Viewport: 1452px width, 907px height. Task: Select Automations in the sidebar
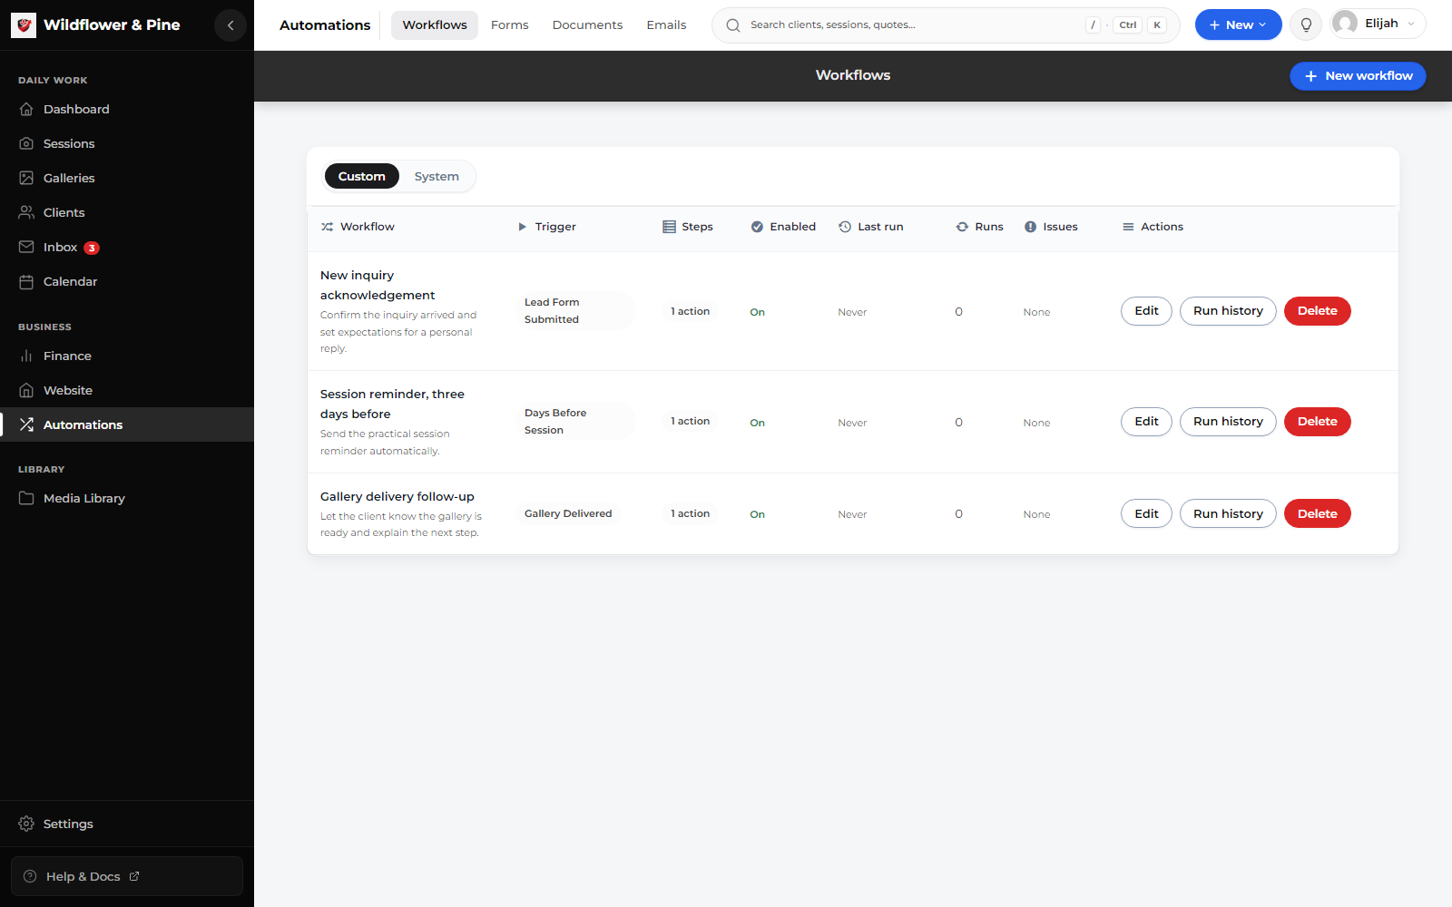127,424
